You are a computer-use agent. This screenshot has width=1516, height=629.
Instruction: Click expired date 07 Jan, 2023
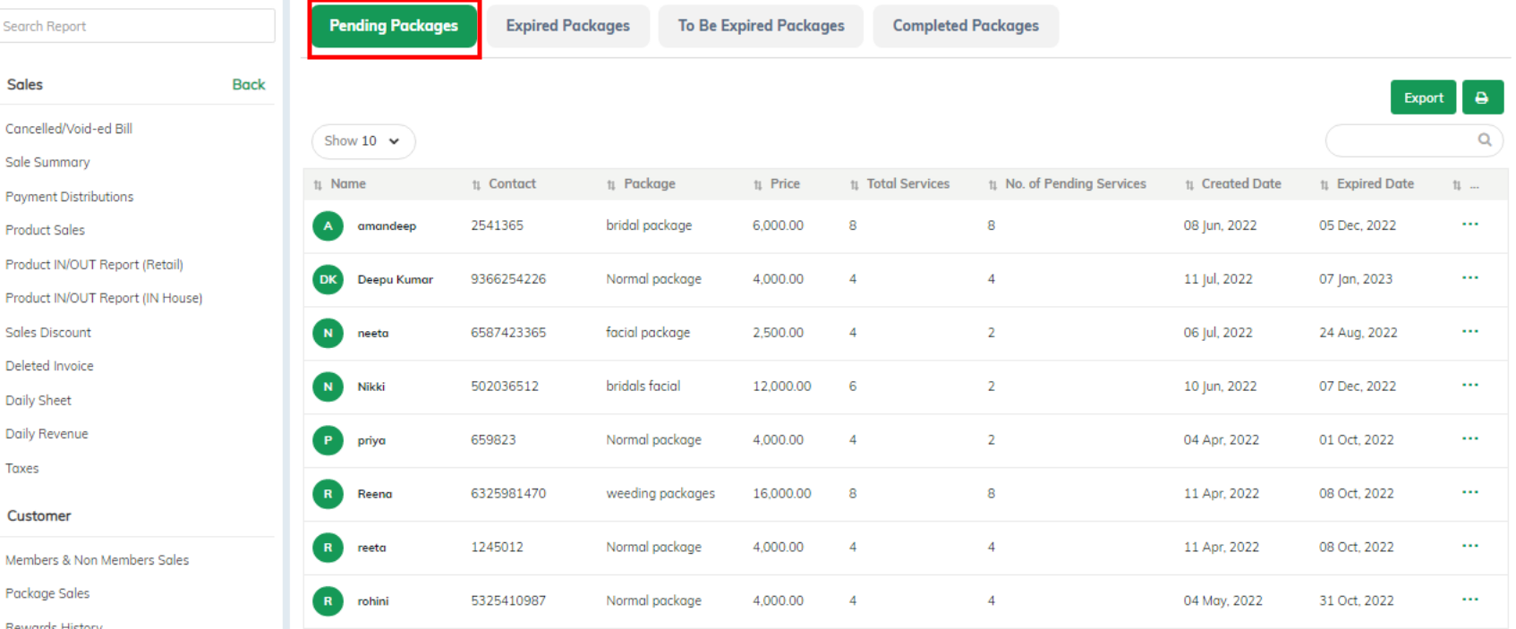1356,279
